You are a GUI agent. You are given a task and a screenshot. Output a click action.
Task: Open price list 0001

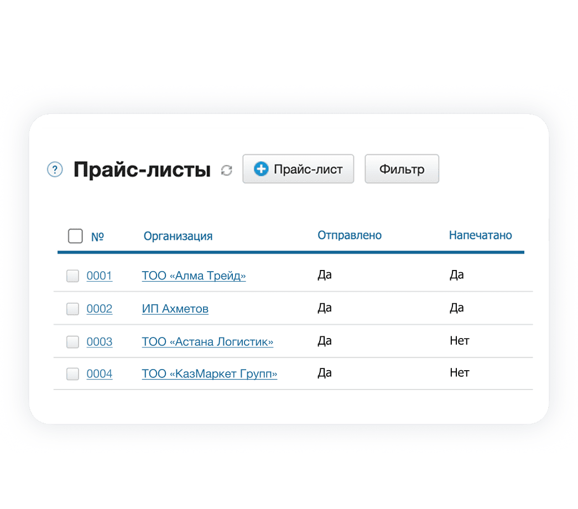pos(100,275)
